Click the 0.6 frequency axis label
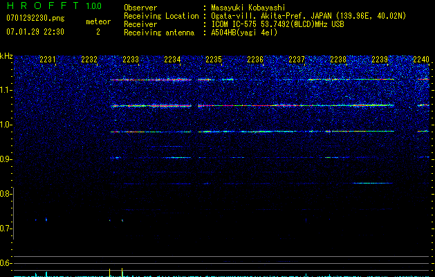The width and height of the screenshot is (435, 277). (x=6, y=263)
